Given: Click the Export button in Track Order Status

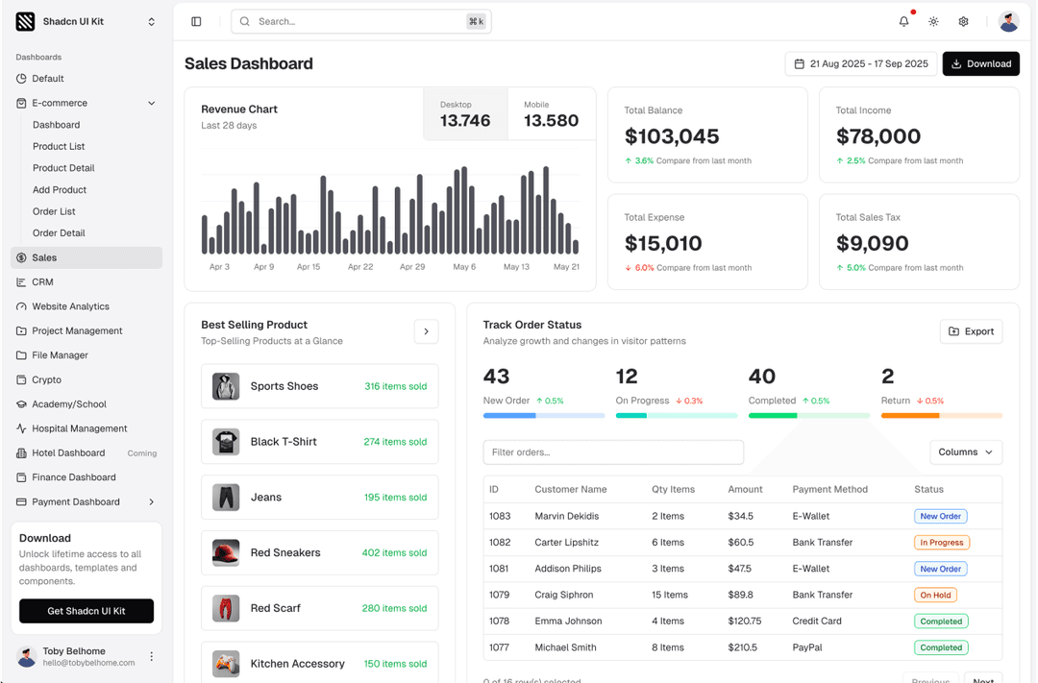Looking at the screenshot, I should (x=971, y=330).
